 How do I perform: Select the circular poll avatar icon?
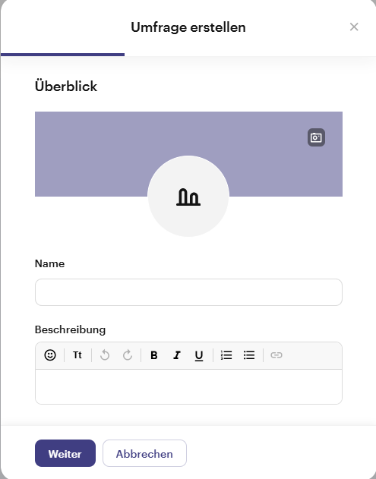point(188,196)
